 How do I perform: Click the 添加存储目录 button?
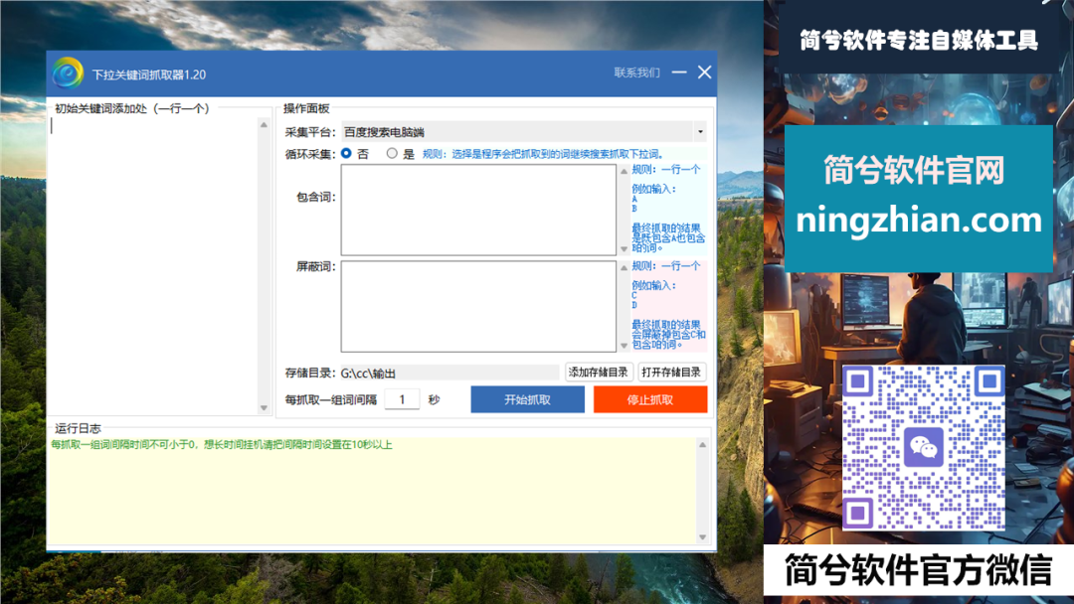pos(598,373)
